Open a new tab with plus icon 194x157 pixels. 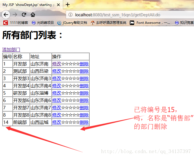pos(68,5)
